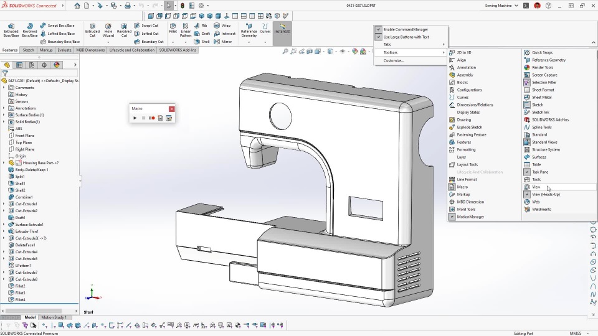
Task: Click the Fillet tool
Action: coord(173,29)
